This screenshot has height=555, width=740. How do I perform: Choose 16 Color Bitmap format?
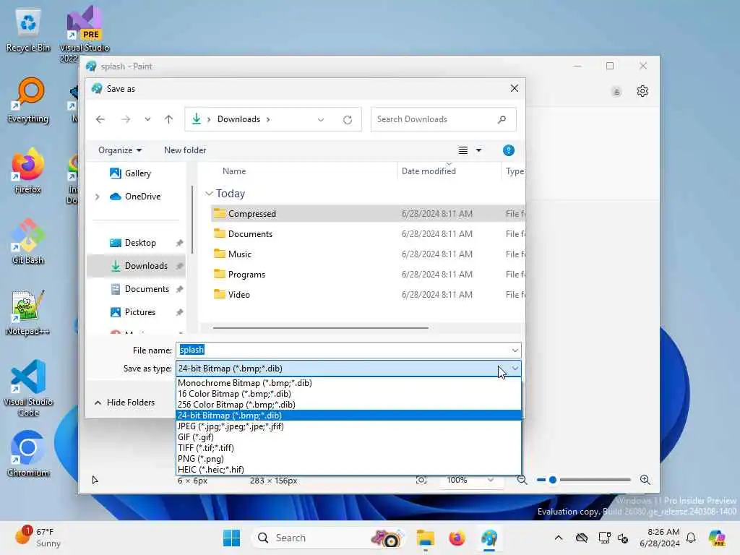[349, 394]
